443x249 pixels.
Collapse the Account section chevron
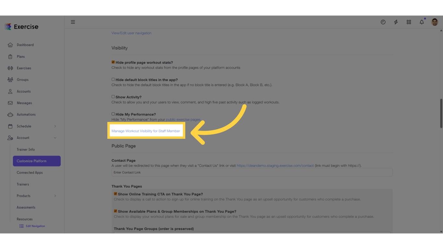pos(55,138)
